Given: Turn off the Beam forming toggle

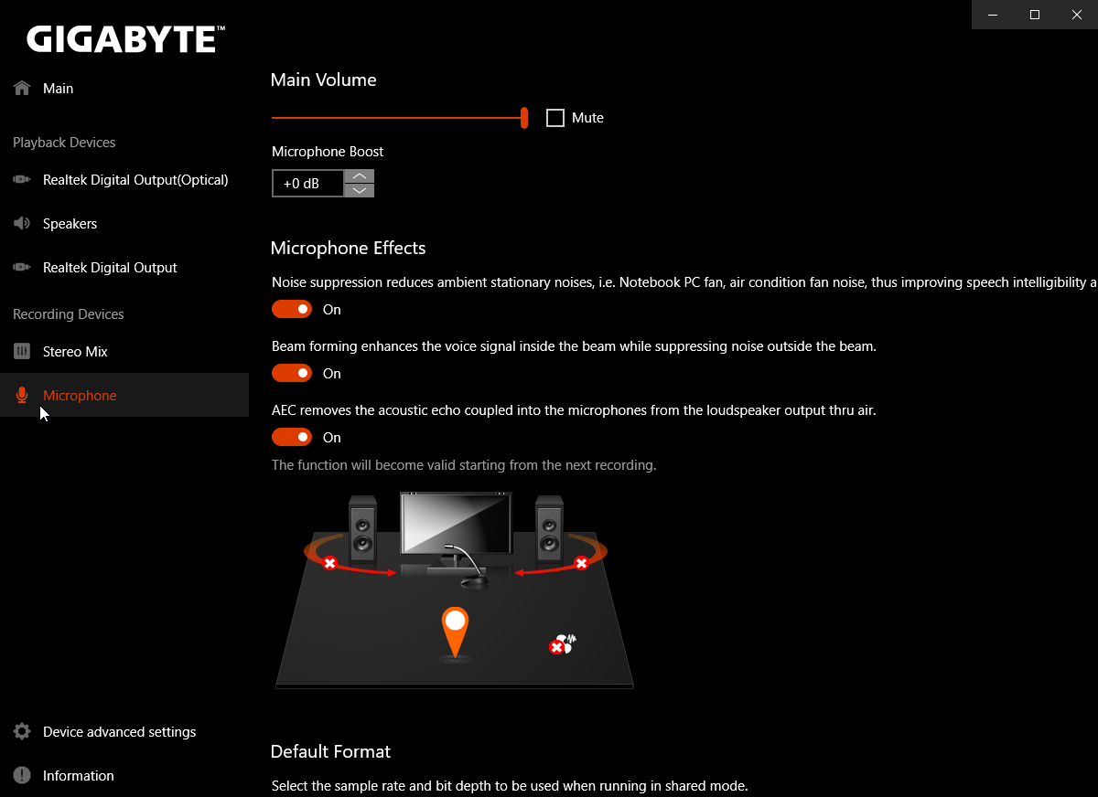Looking at the screenshot, I should coord(292,374).
